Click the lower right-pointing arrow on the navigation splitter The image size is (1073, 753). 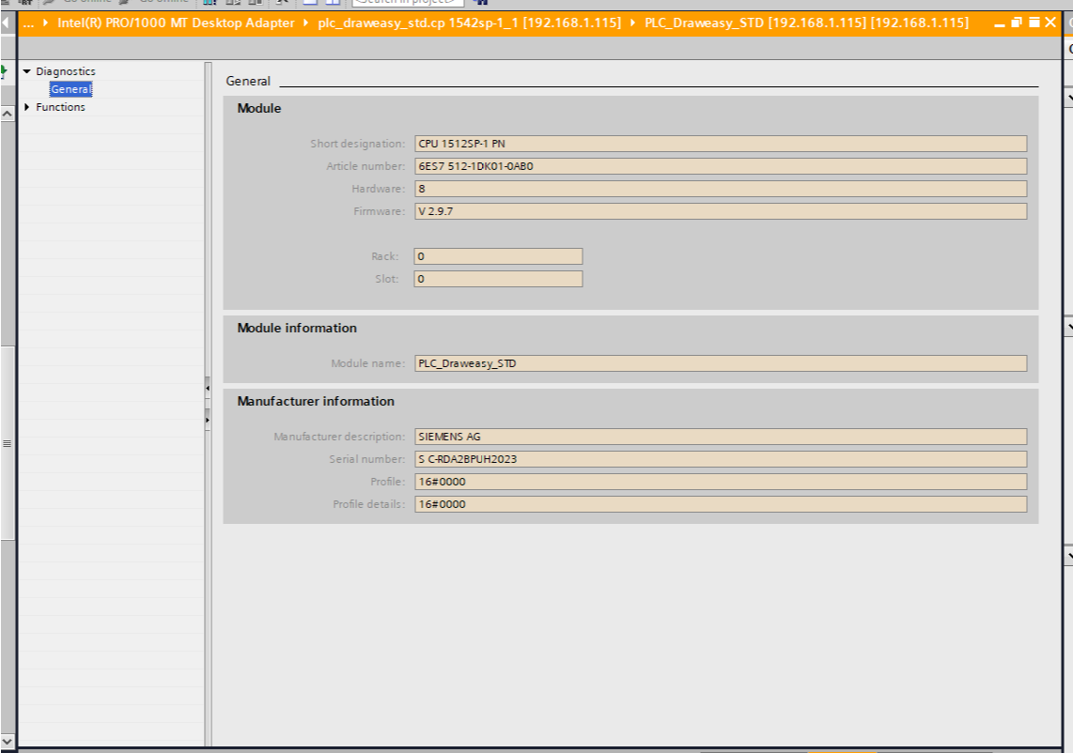click(208, 420)
